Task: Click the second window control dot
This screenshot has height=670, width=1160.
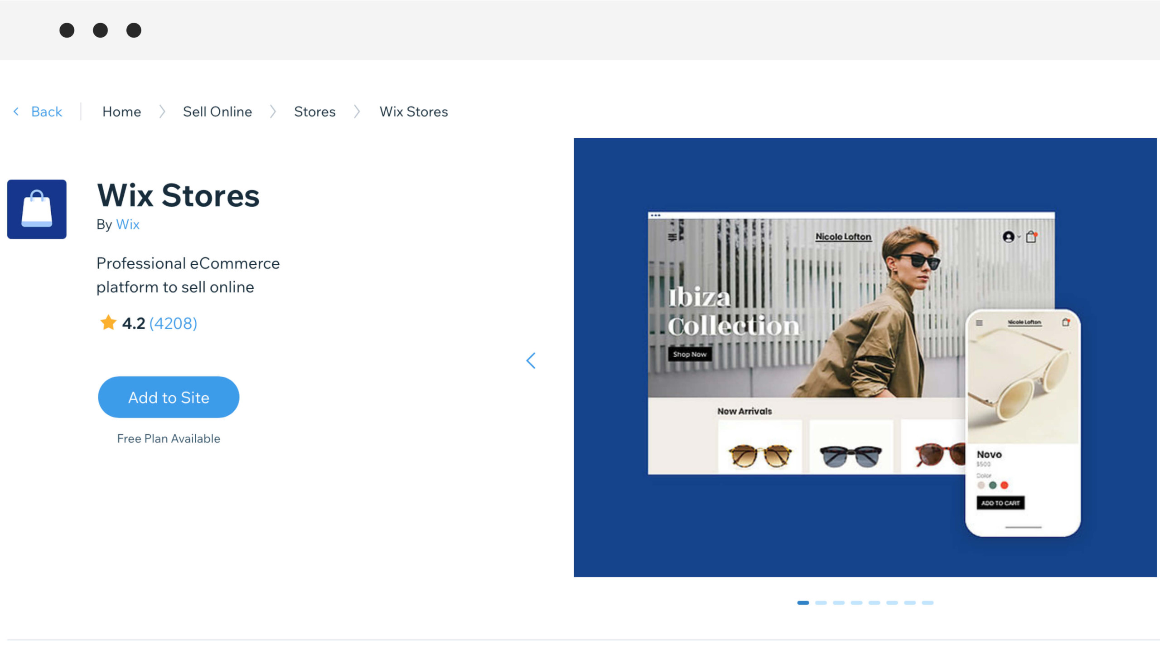Action: click(100, 30)
